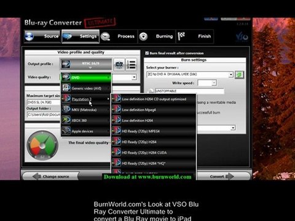Image resolution: width=295 pixels, height=221 pixels.
Task: Choose HD Ready (720p) H264 preset
Action: point(154,142)
